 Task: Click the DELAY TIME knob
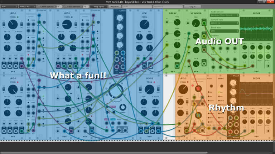point(177,22)
